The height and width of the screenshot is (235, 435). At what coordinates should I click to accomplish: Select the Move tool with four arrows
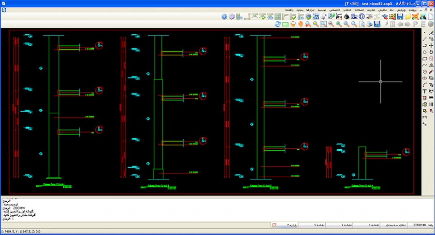coord(431,45)
